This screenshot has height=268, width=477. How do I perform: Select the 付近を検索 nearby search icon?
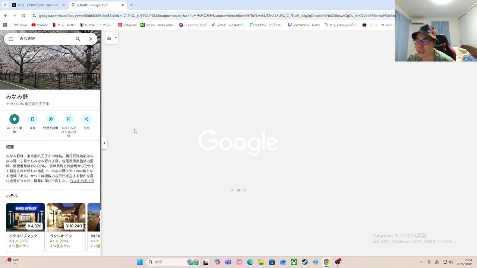pyautogui.click(x=51, y=119)
